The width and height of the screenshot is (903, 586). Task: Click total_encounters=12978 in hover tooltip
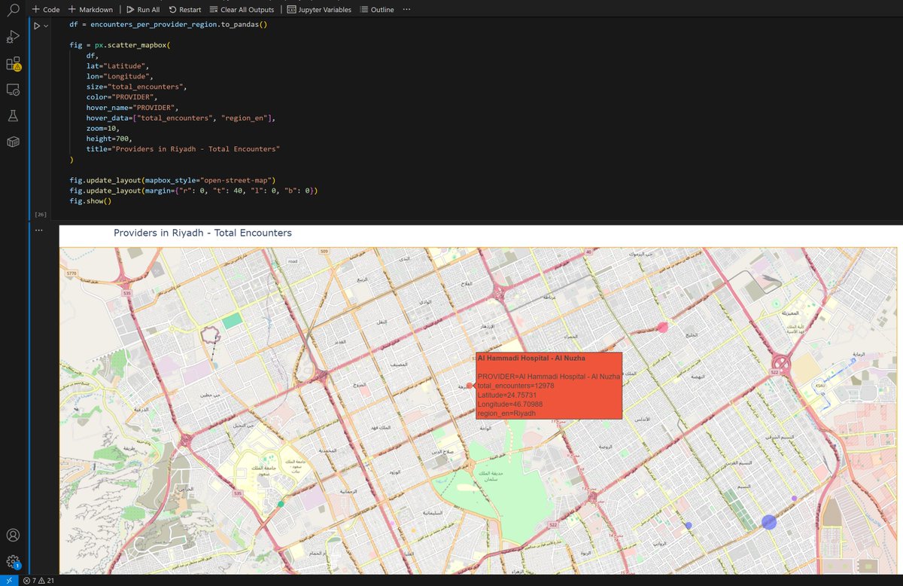pos(515,386)
